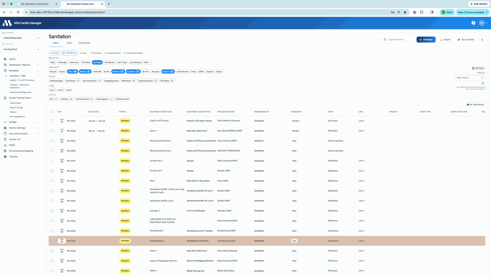Viewport: 491px width, 276px height.
Task: Select the TABLE tab
Action: (56, 43)
